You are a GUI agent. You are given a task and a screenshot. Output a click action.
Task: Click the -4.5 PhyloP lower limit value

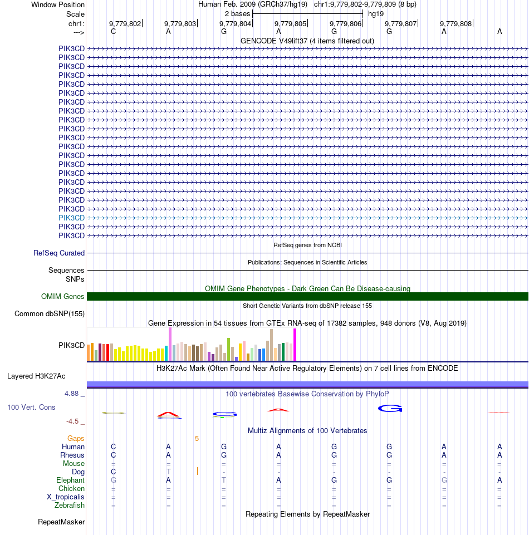coord(72,421)
